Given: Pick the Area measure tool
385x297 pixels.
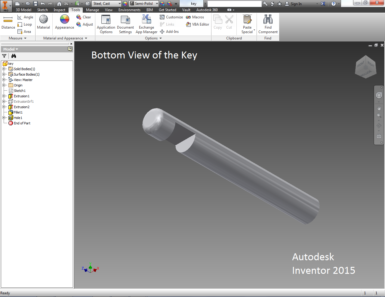Looking at the screenshot, I should pyautogui.click(x=24, y=32).
